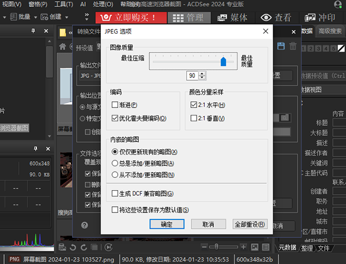The image size is (346, 264).
Task: Open the Tools menu
Action: point(63,4)
